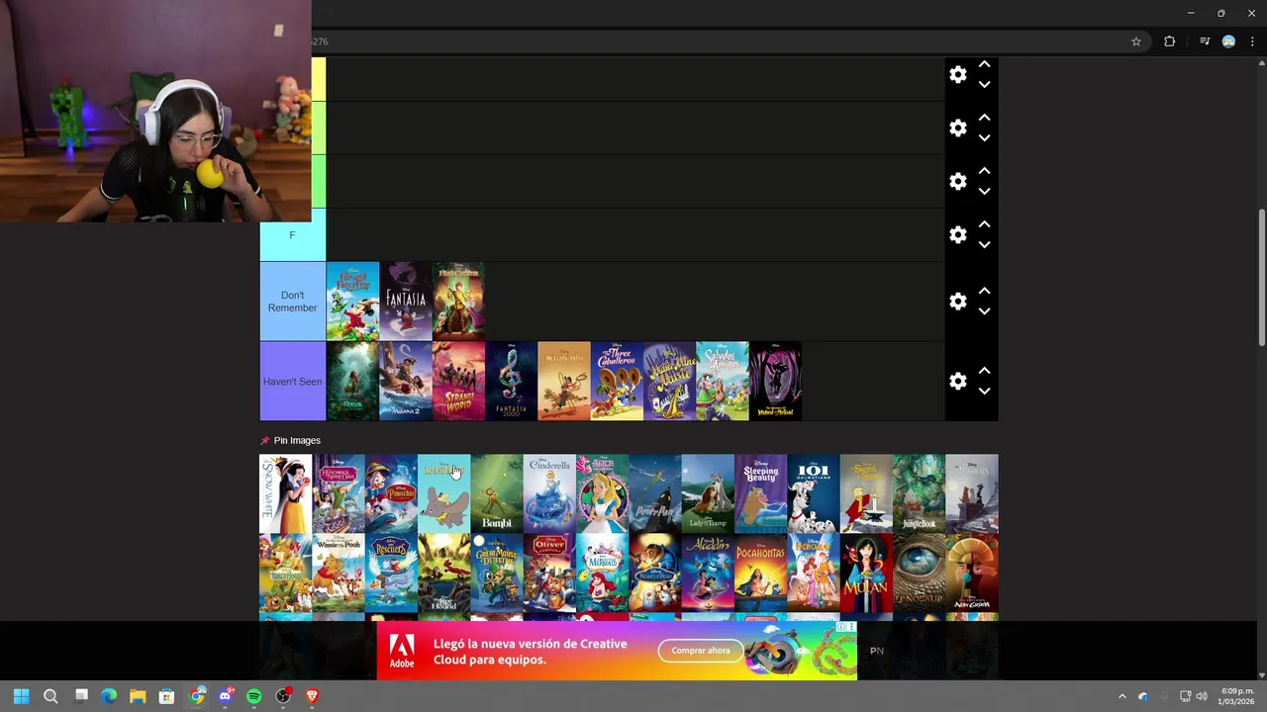
Task: Select the Make Mine Music poster
Action: pos(669,382)
